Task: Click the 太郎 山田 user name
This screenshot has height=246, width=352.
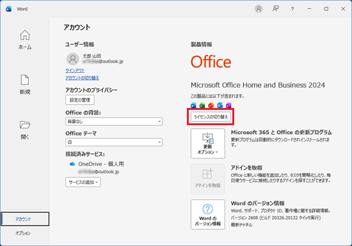Action: click(x=92, y=56)
